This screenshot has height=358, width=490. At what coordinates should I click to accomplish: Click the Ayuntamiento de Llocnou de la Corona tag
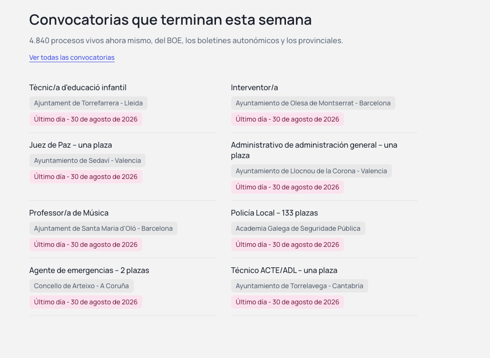[311, 171]
